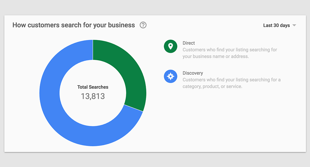
Task: Click the green Direct location pin icon
Action: pyautogui.click(x=170, y=46)
